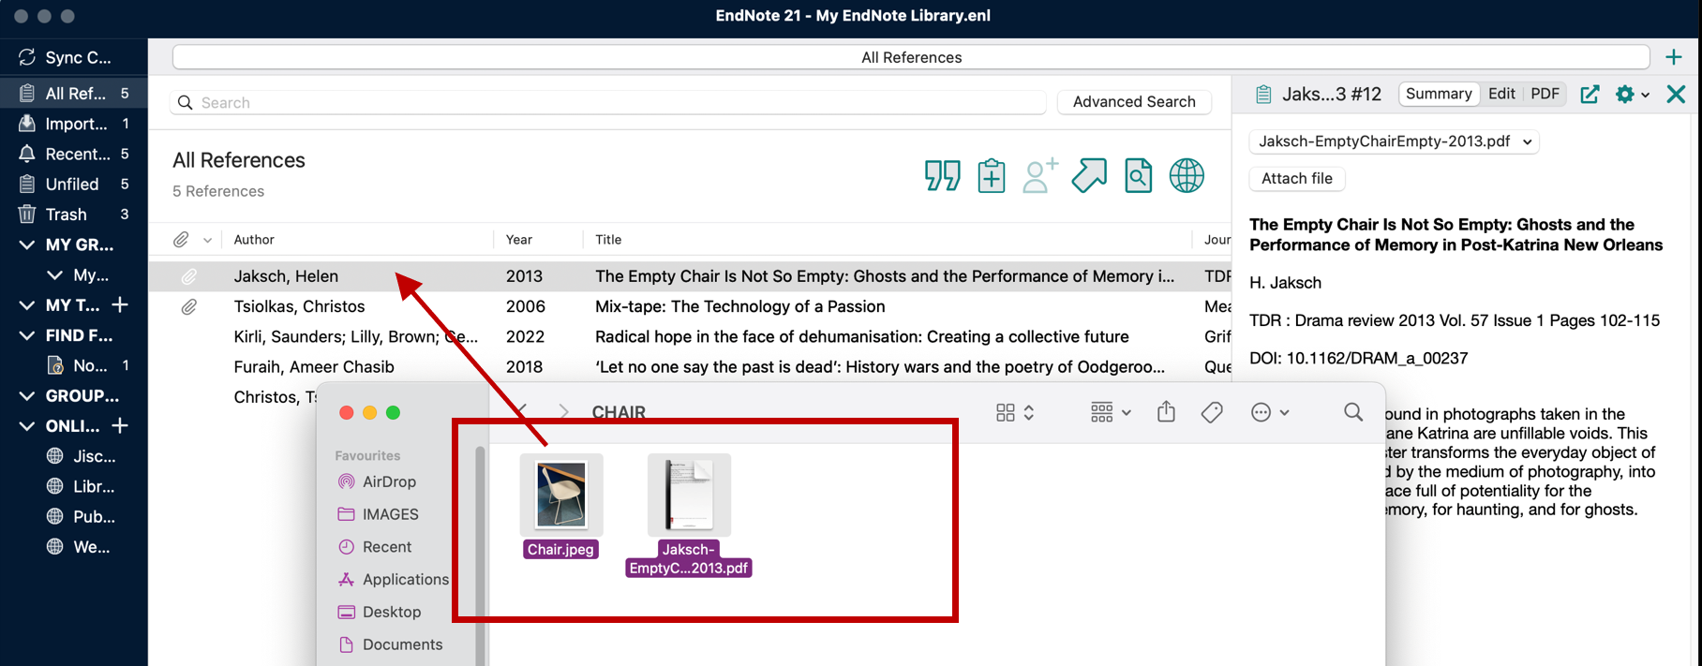Click the paperclip attachment column header
The height and width of the screenshot is (666, 1702).
[181, 240]
